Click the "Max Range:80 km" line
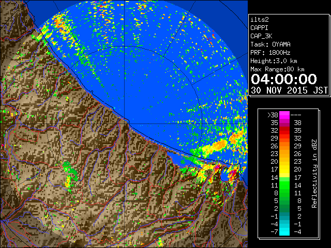 pyautogui.click(x=277, y=69)
